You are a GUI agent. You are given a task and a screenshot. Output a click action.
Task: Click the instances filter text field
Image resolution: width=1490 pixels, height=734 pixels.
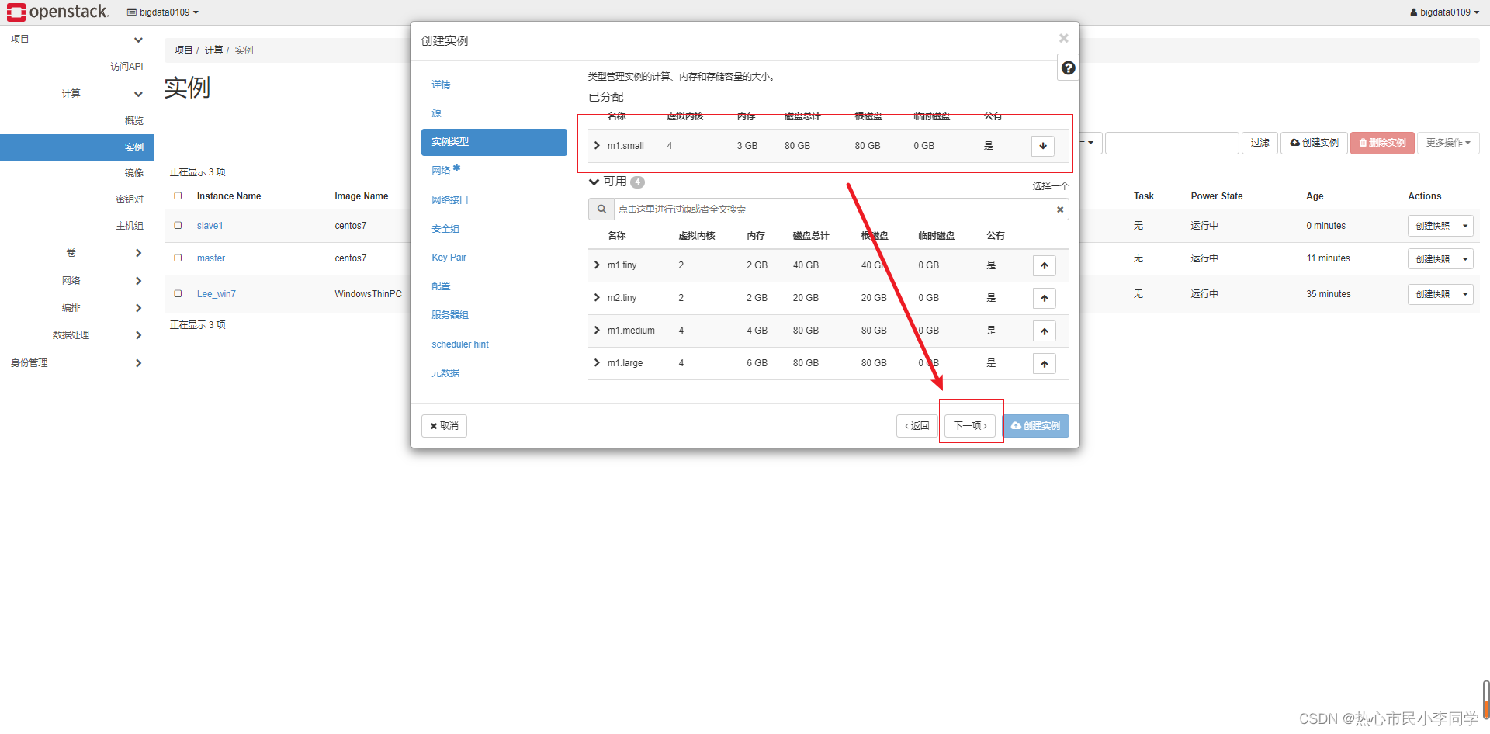tap(1172, 143)
